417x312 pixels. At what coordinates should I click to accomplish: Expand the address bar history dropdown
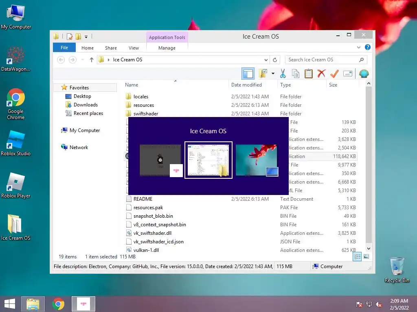266,60
